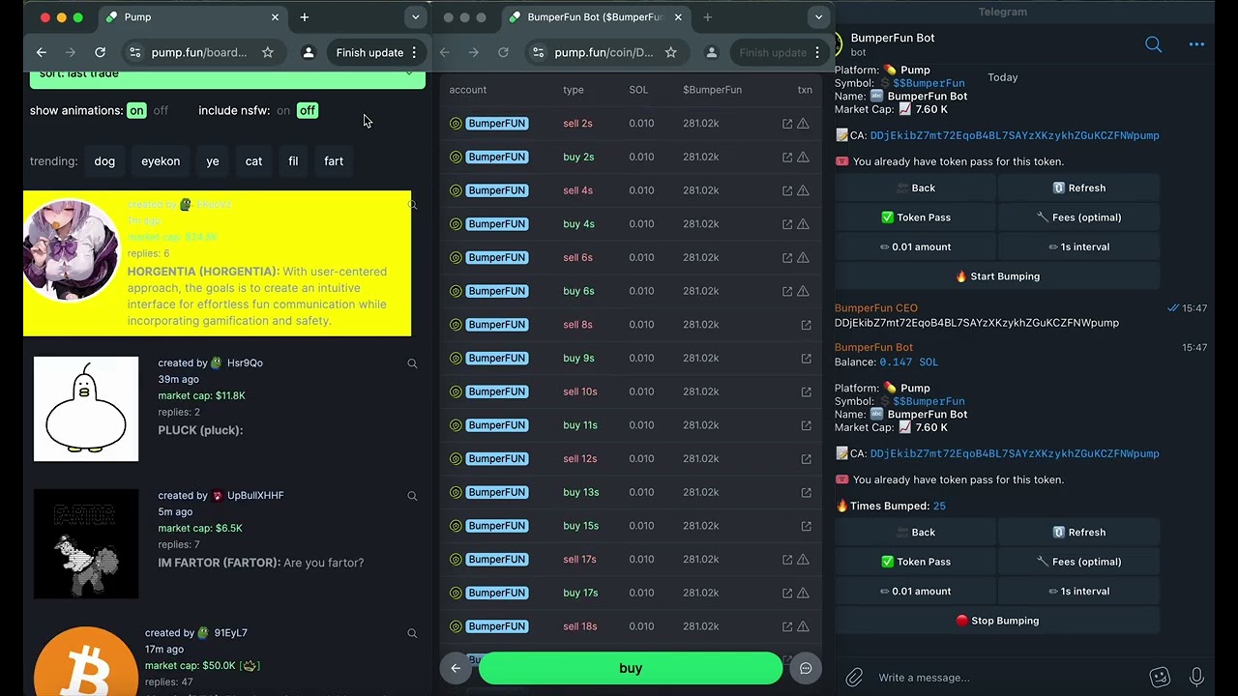Open the IM FARTOR thumbnail
Screen dimensions: 1238x696
pos(86,544)
